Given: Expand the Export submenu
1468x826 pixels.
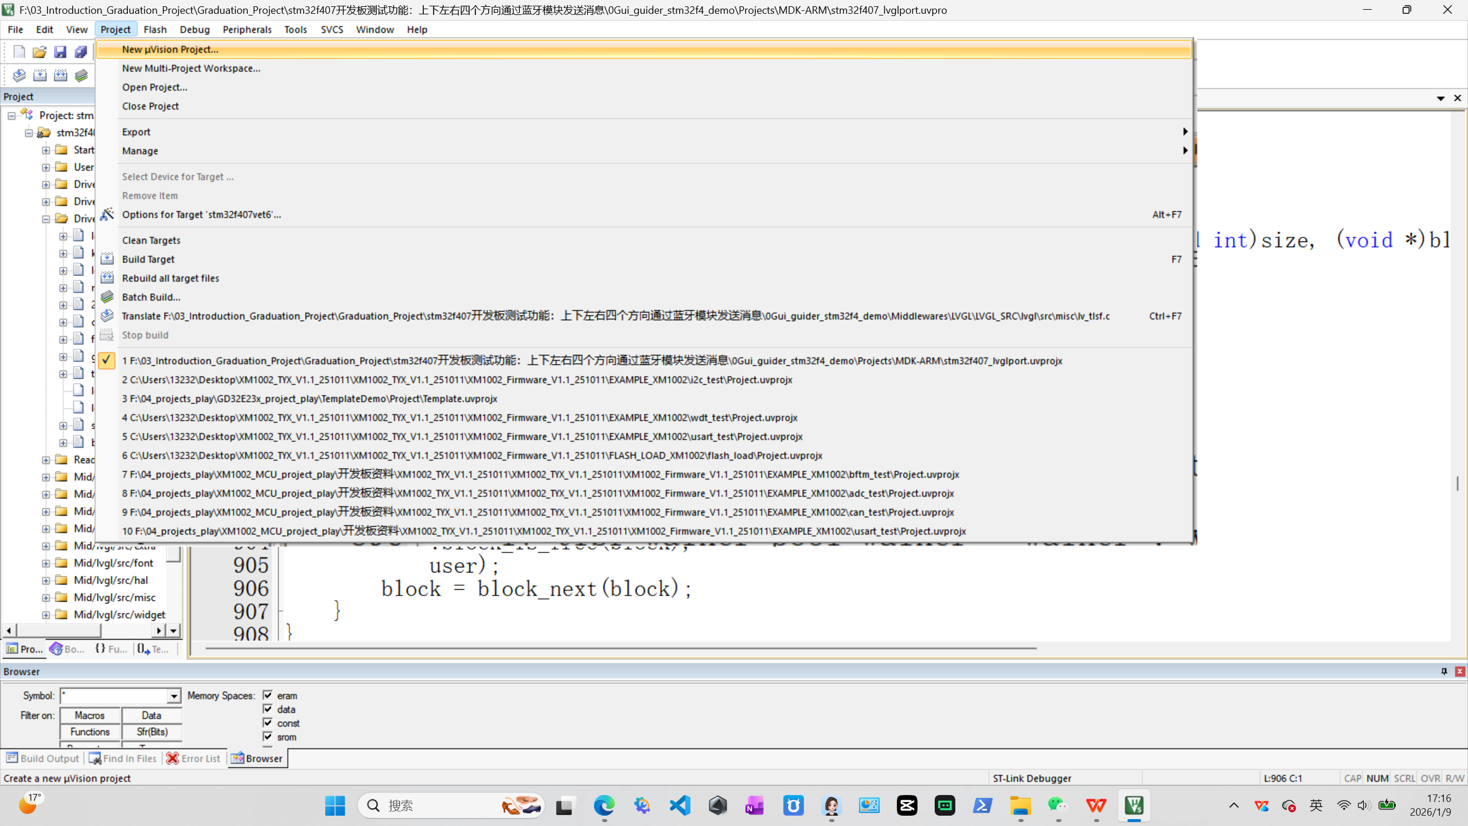Looking at the screenshot, I should (x=645, y=132).
